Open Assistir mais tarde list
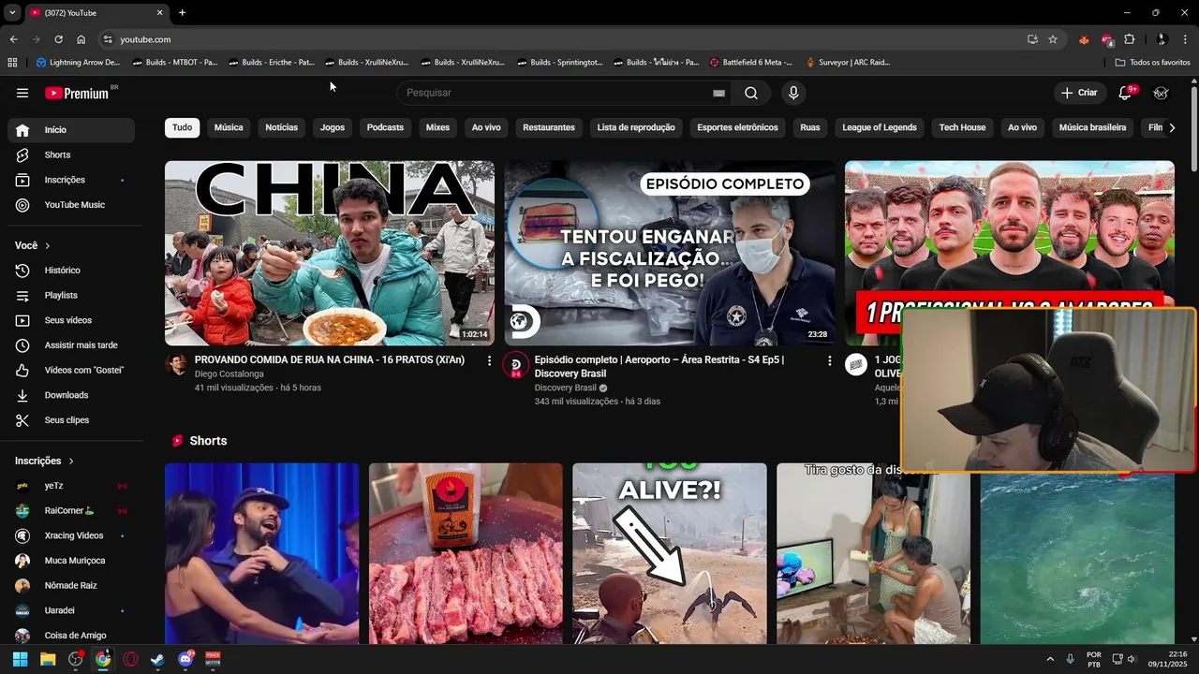 tap(71, 345)
